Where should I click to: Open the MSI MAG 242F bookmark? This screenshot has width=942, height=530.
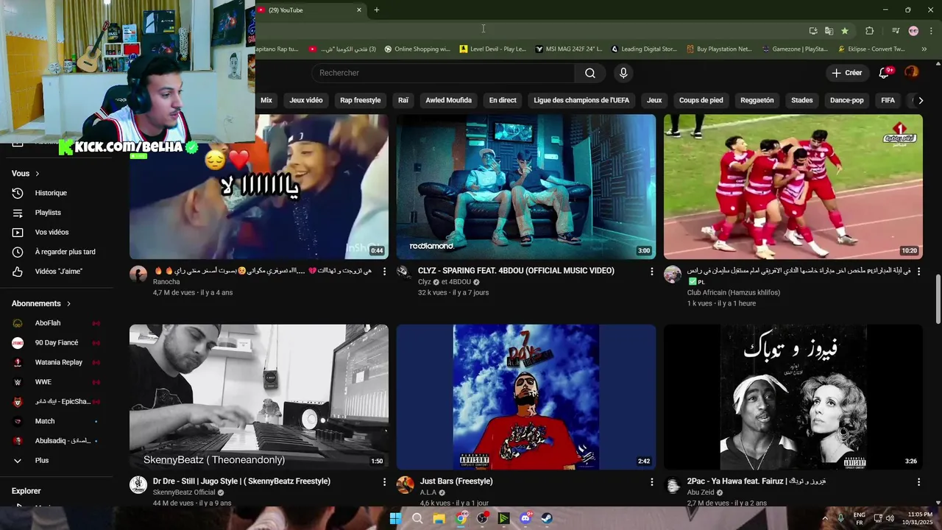569,49
